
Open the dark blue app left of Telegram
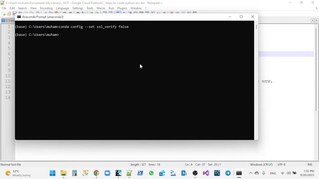(217, 173)
